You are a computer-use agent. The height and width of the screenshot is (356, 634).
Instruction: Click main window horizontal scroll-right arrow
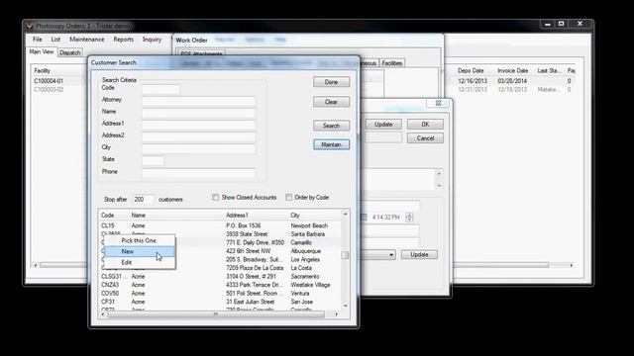(x=572, y=265)
